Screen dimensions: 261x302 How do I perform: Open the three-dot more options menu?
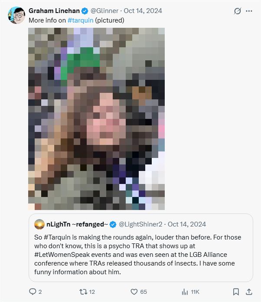(x=249, y=11)
